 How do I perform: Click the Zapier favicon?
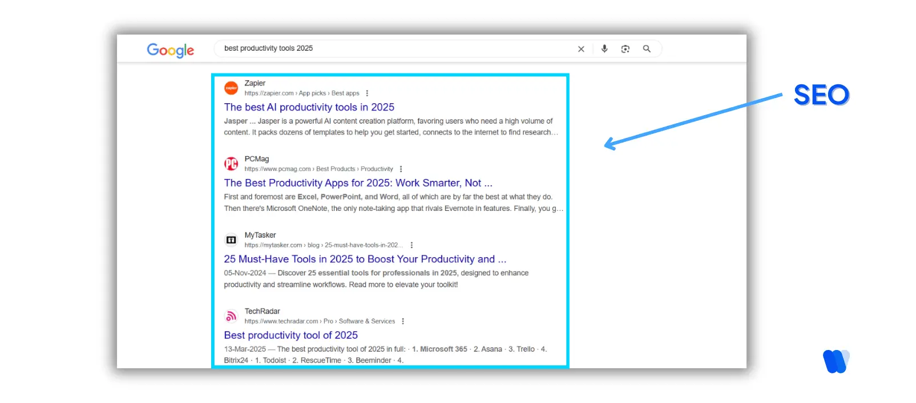pyautogui.click(x=231, y=88)
